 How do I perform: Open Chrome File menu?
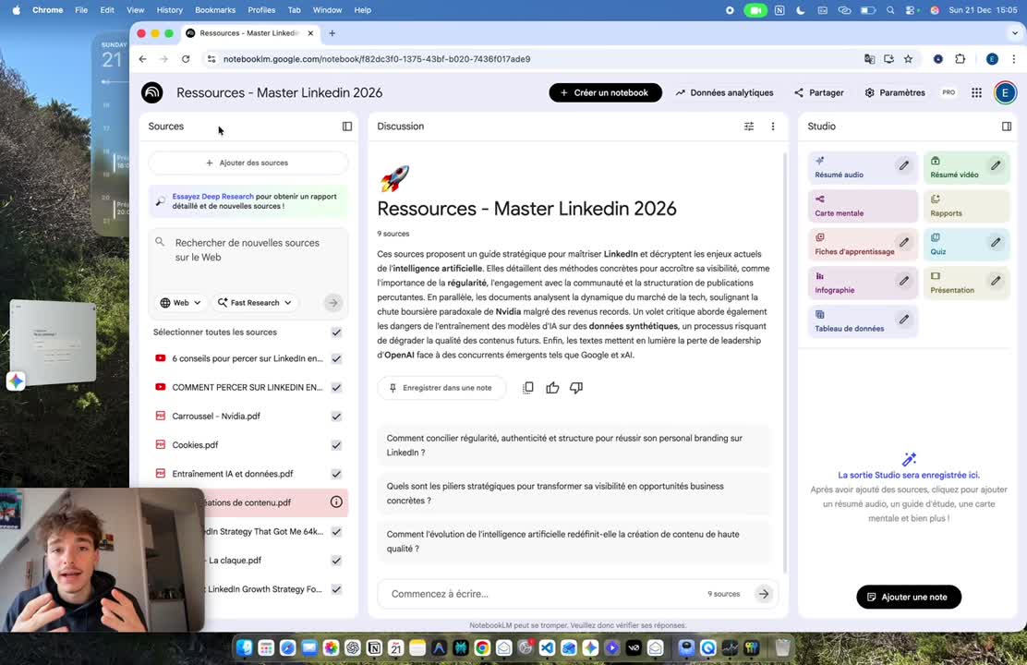coord(81,10)
